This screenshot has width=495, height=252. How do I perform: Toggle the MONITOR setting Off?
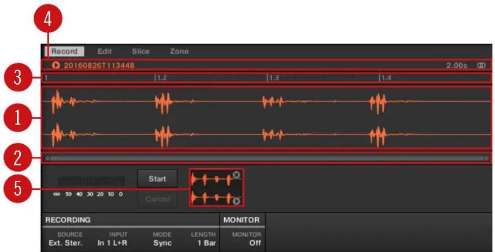(x=255, y=243)
